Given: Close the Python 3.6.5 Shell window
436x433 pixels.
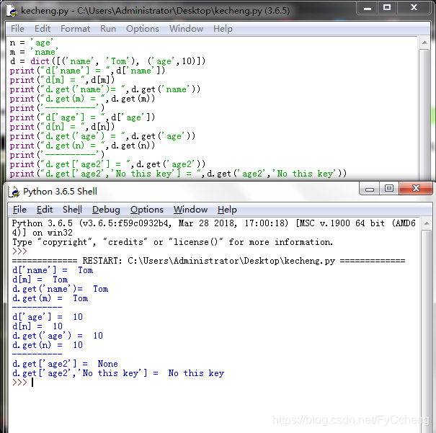Looking at the screenshot, I should [x=416, y=189].
